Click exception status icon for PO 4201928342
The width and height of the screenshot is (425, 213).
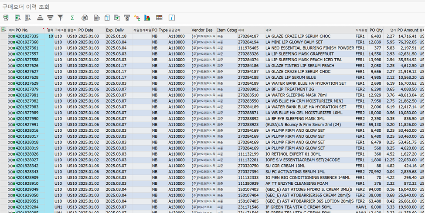pyautogui.click(x=12, y=166)
